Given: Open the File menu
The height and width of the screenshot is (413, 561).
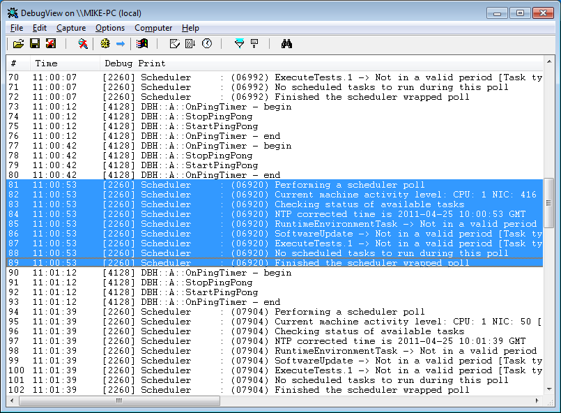Looking at the screenshot, I should 17,28.
